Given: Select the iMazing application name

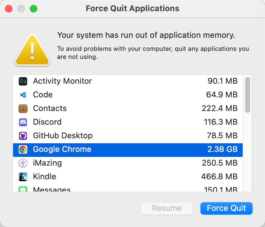Looking at the screenshot, I should [47, 163].
